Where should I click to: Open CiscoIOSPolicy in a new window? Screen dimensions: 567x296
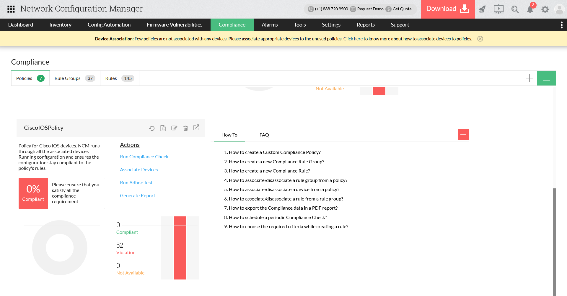click(196, 128)
